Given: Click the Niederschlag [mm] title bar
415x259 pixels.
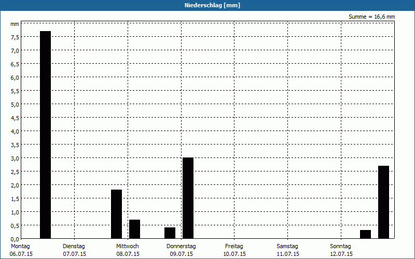Looking at the screenshot, I should tap(208, 5).
